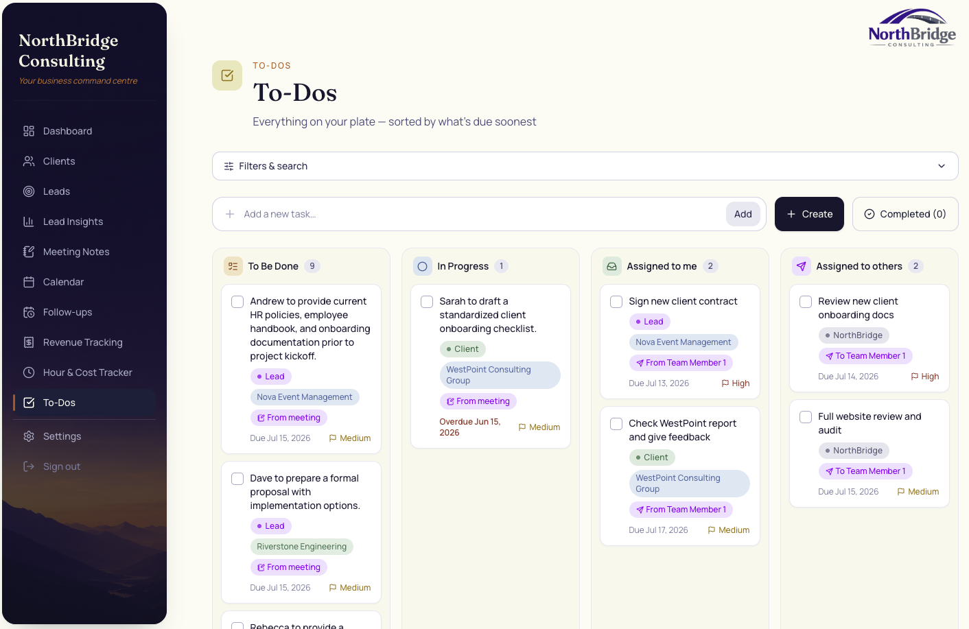Viewport: 969px width, 629px height.
Task: Click NorthBridge tag on Review onboarding docs
Action: click(x=854, y=335)
